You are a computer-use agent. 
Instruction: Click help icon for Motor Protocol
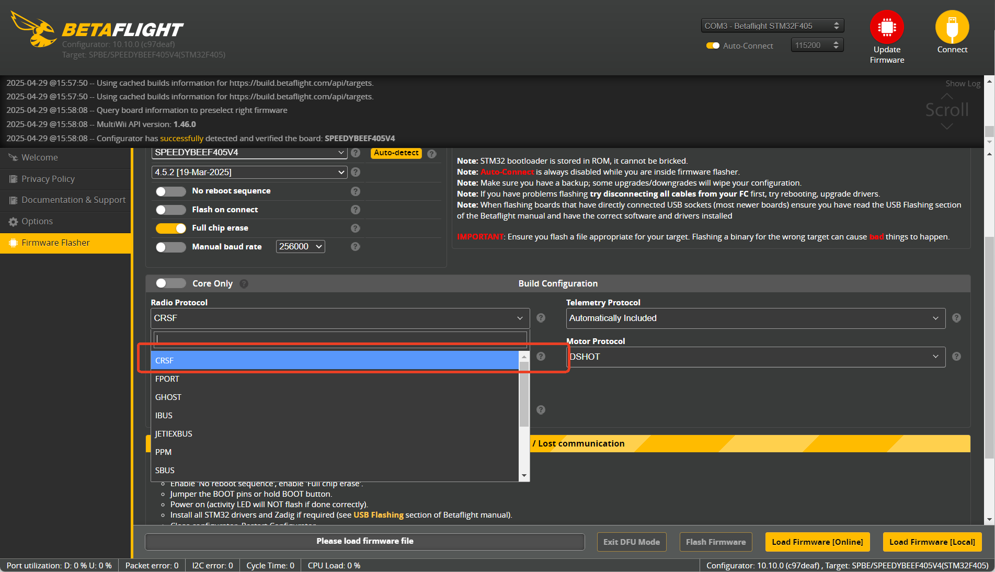point(956,357)
